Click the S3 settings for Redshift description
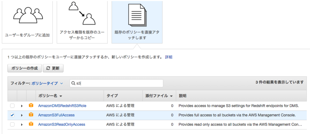310x134 pixels. click(239, 106)
